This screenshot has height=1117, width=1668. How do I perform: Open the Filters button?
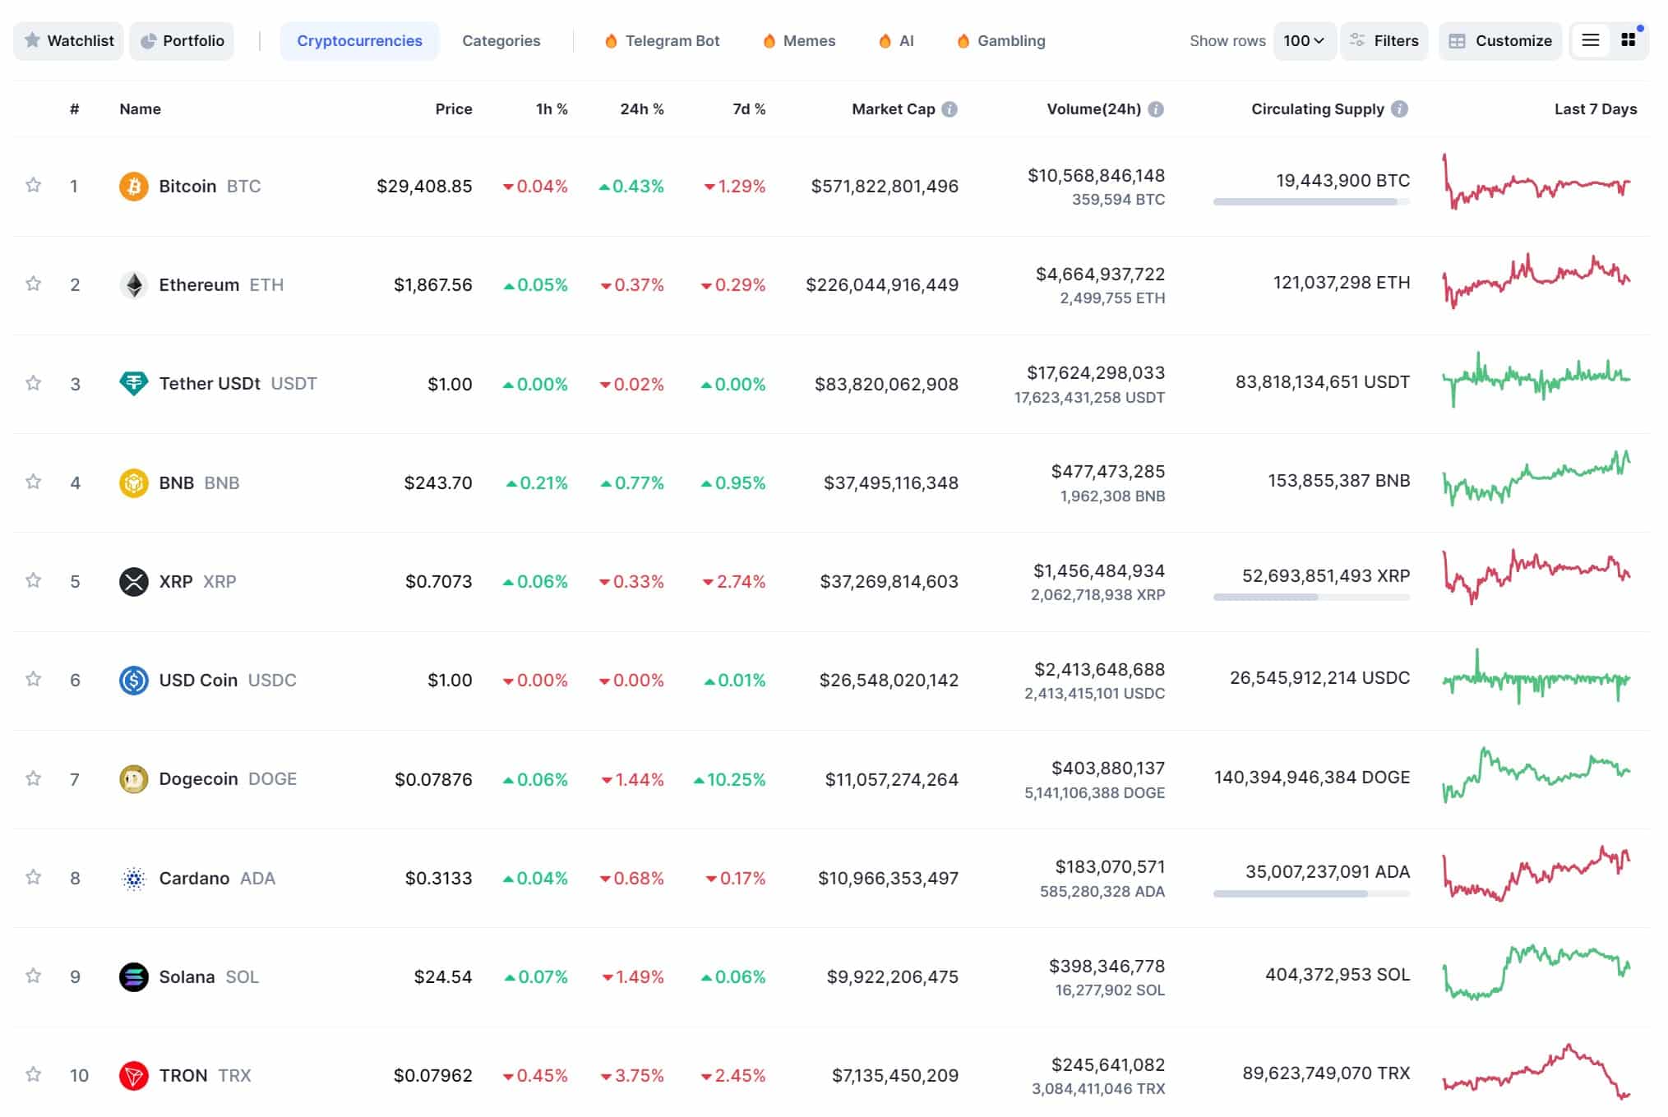click(1384, 41)
